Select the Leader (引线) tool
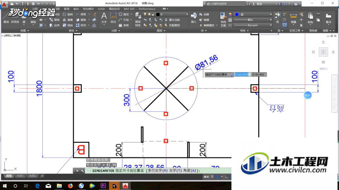 pyautogui.click(x=124, y=20)
